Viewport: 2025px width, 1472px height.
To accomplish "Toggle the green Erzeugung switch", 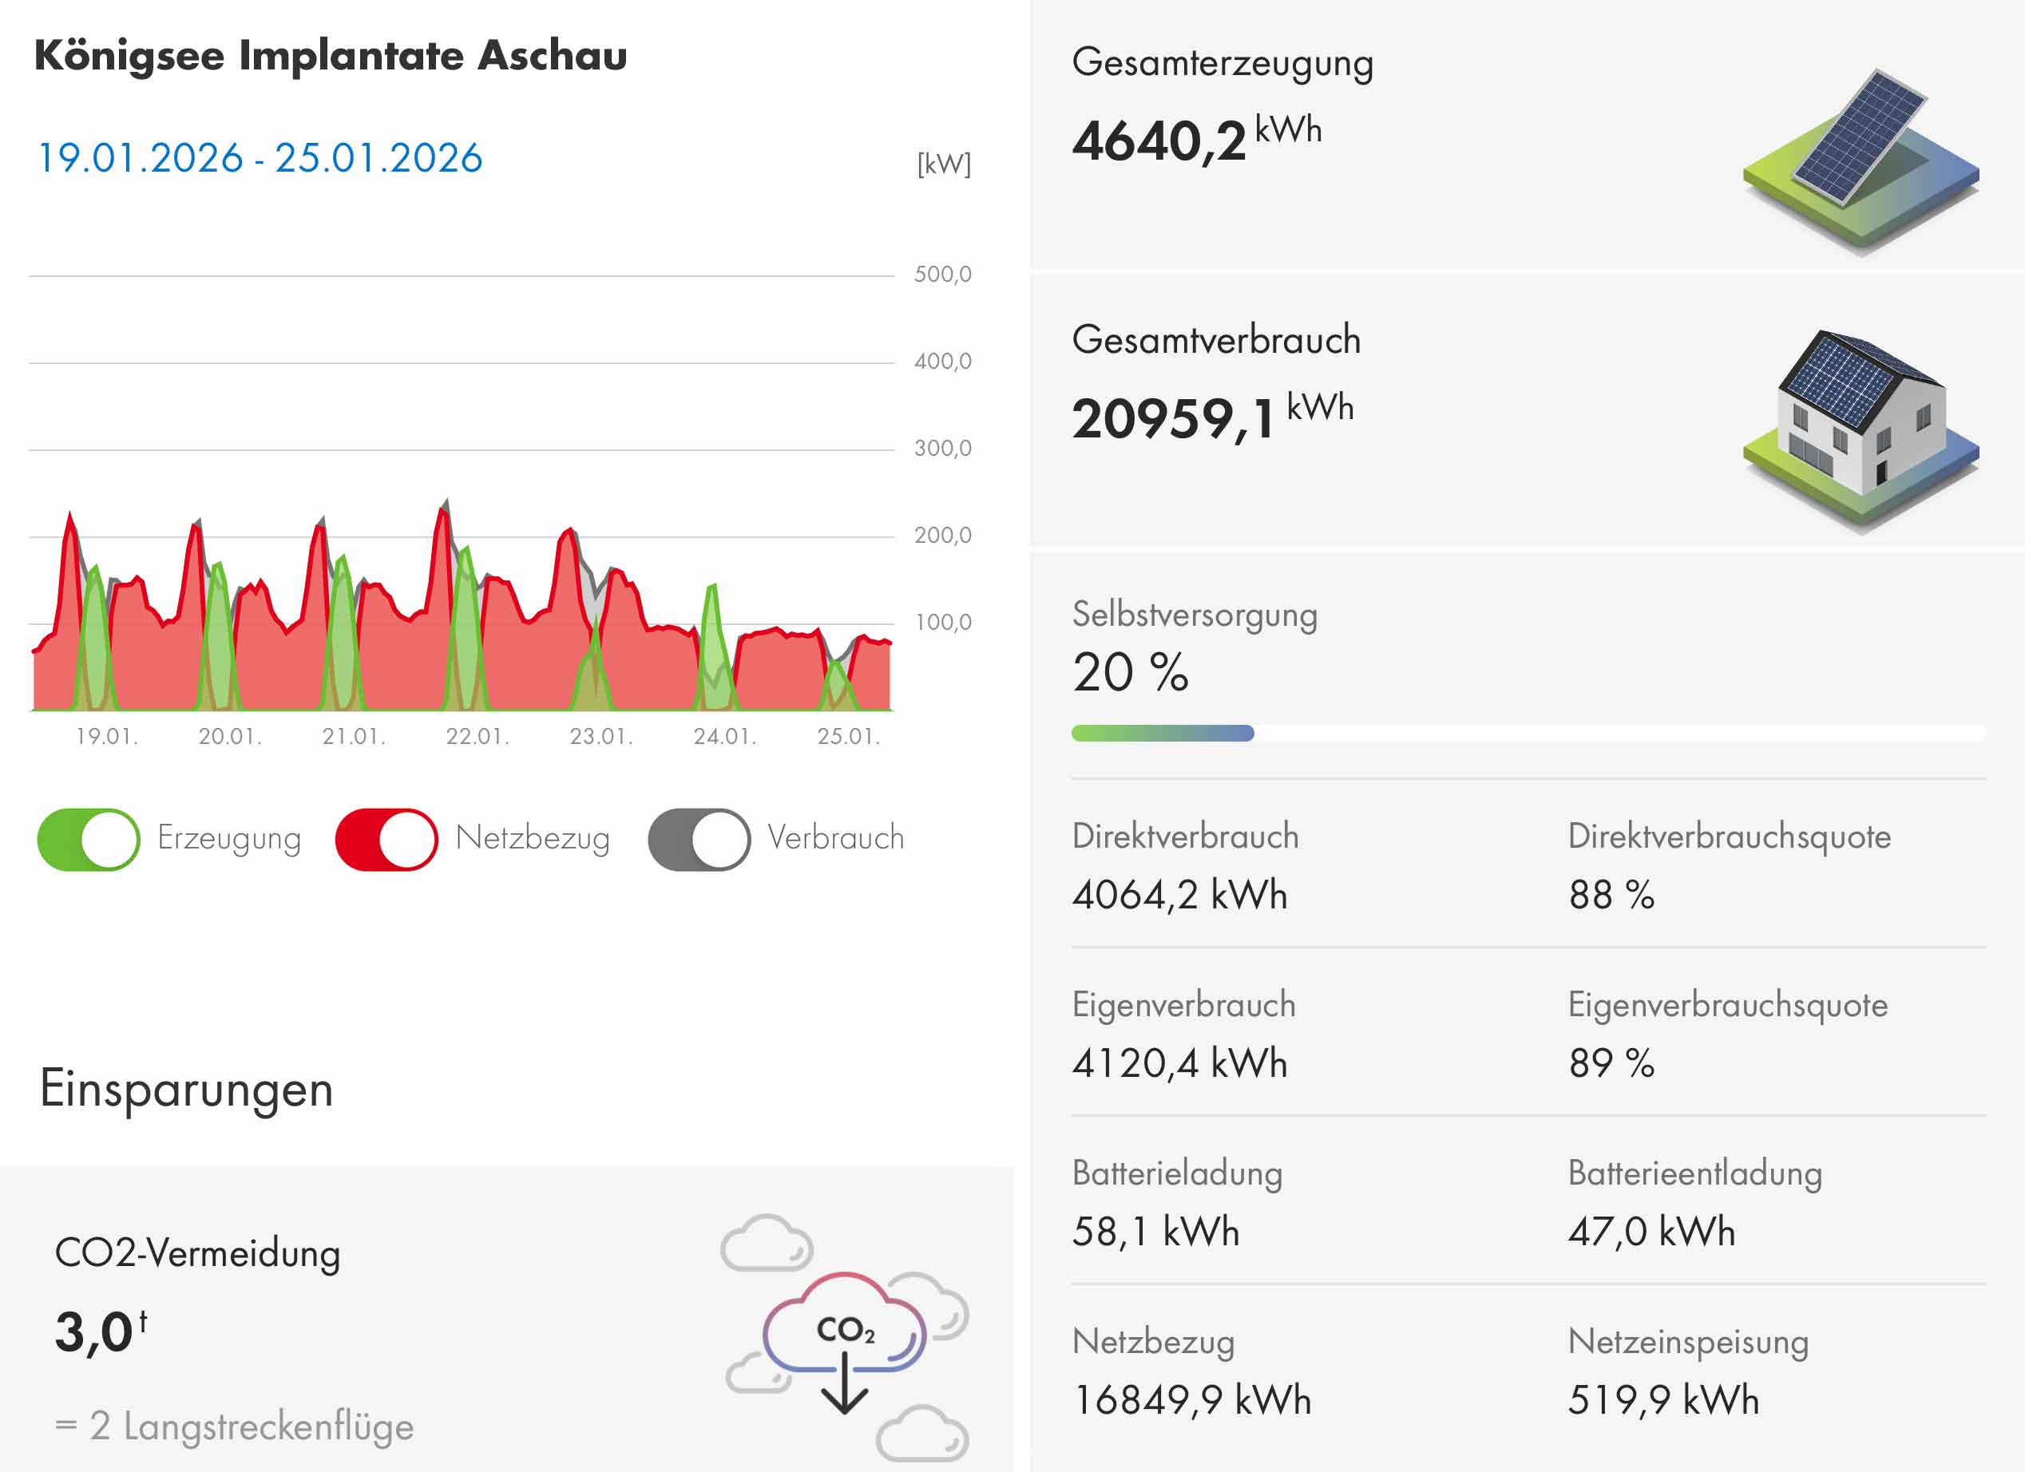I will click(89, 839).
